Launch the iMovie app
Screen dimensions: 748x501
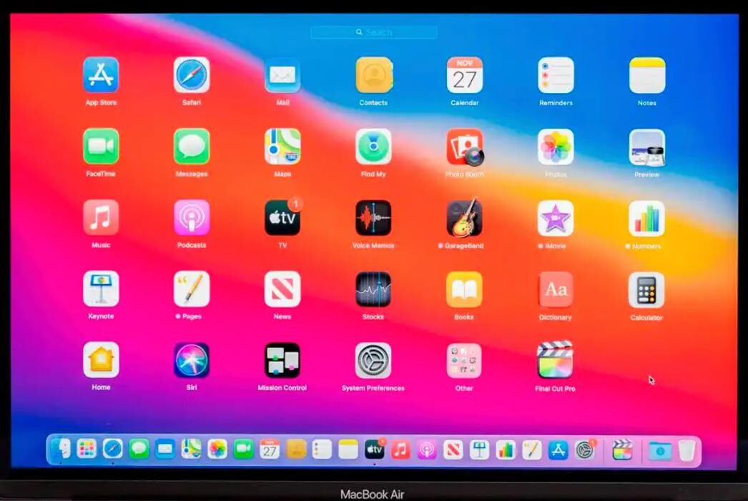pyautogui.click(x=555, y=218)
